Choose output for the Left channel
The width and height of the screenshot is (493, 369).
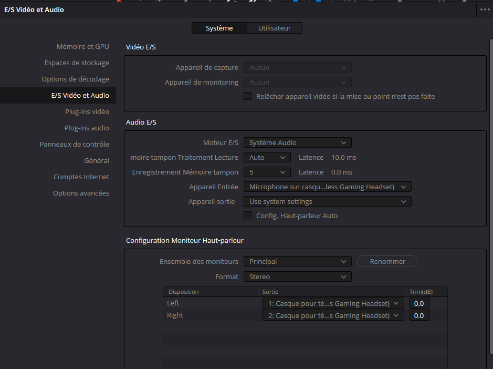pos(333,303)
